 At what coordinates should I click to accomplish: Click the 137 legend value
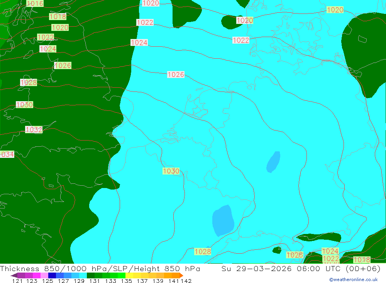point(142,281)
